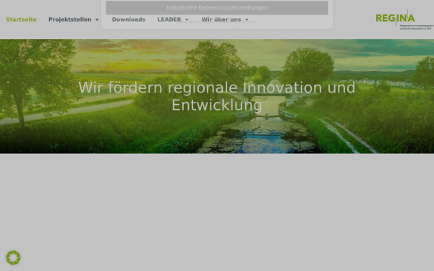Viewport: 434px width, 271px height.
Task: Click the heading 'Wir fördern regionale Innovation und Entwicklung'
Action: tap(217, 96)
